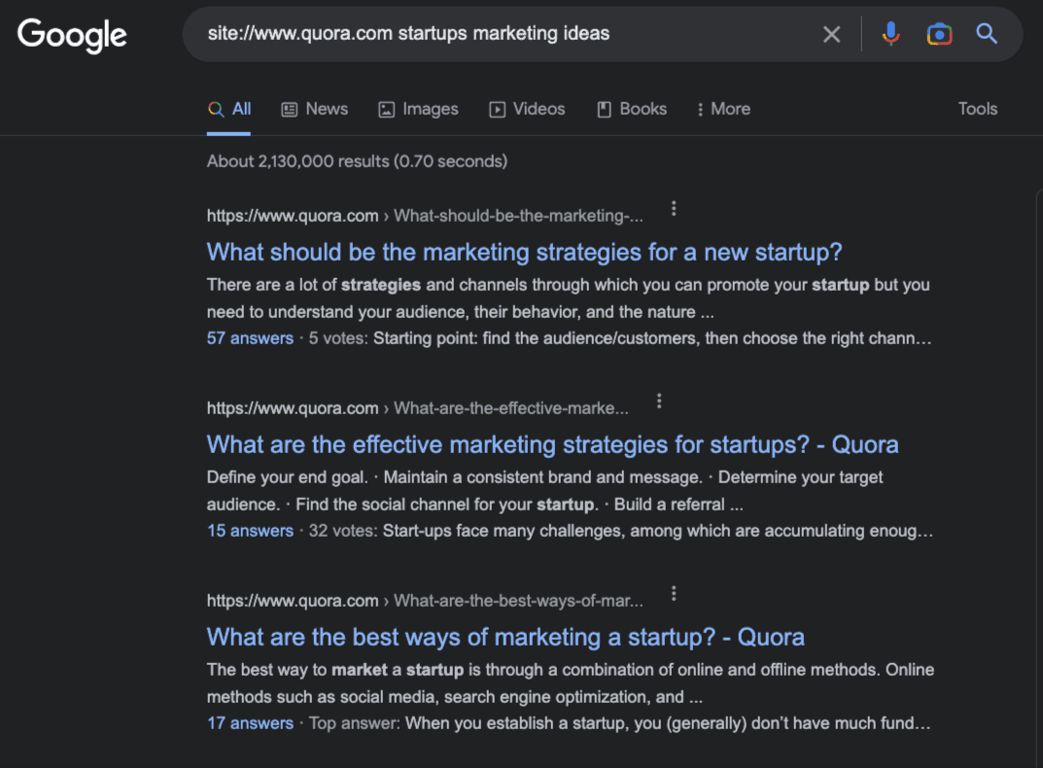Open "What are the effective marketing strategies" result

[552, 445]
